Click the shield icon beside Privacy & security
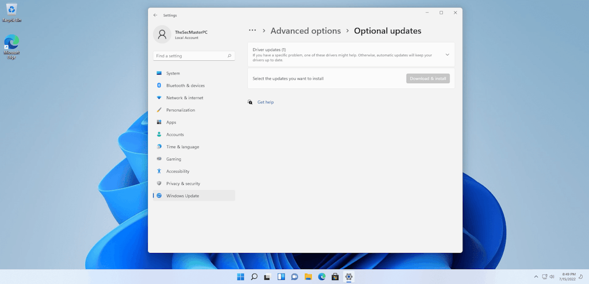 click(x=159, y=184)
